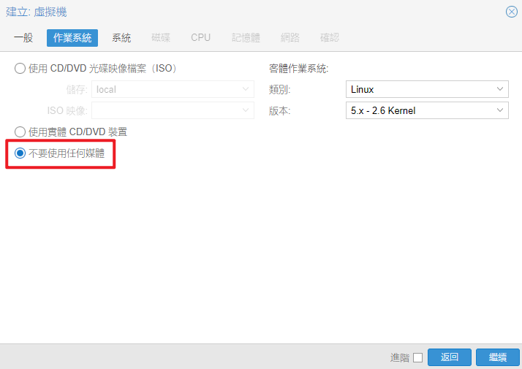
Task: Click the 返回 button
Action: tap(450, 357)
